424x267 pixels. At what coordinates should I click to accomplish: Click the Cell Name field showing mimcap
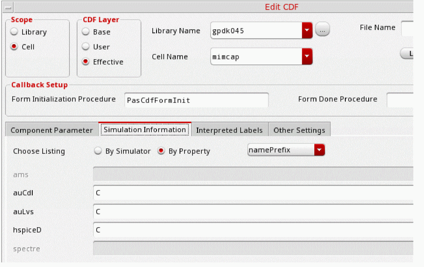coord(256,56)
